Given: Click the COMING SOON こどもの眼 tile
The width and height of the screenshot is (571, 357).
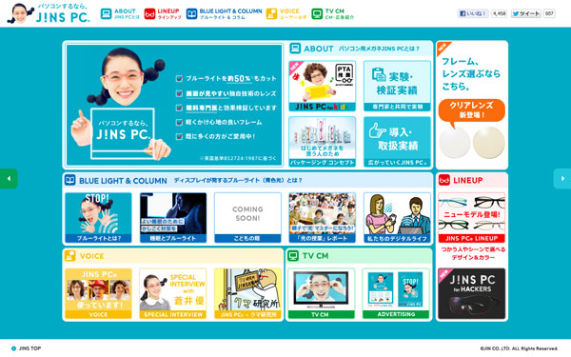Looking at the screenshot, I should (x=248, y=217).
